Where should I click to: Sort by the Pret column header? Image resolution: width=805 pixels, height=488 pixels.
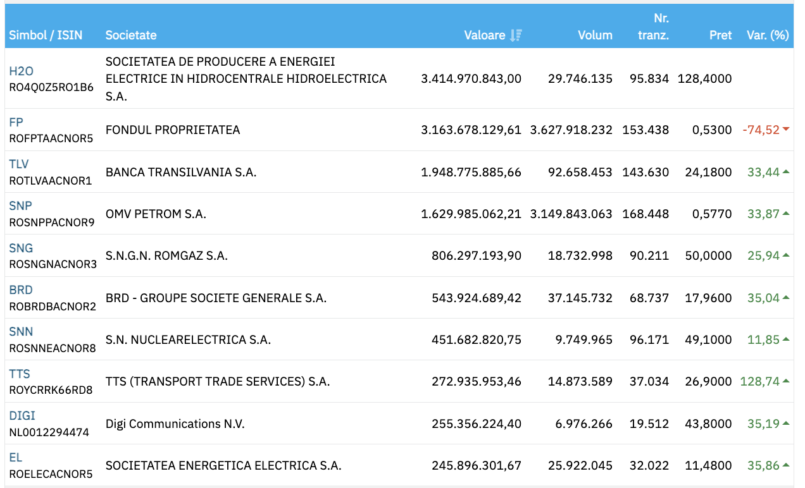720,35
